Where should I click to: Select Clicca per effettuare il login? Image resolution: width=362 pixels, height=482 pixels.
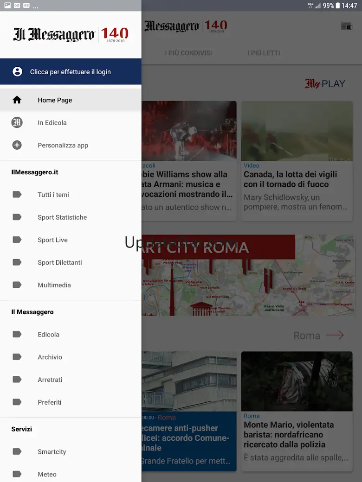(x=71, y=72)
